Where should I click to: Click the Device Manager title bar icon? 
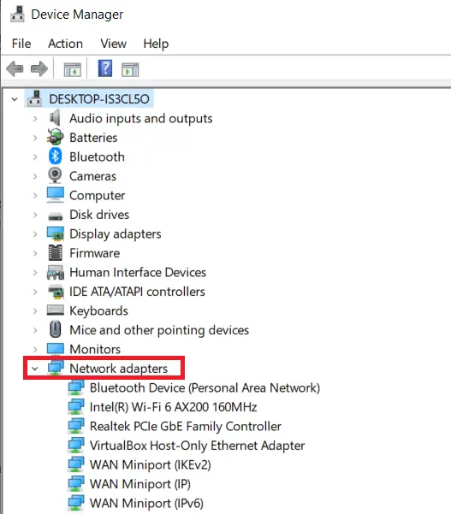tap(17, 14)
